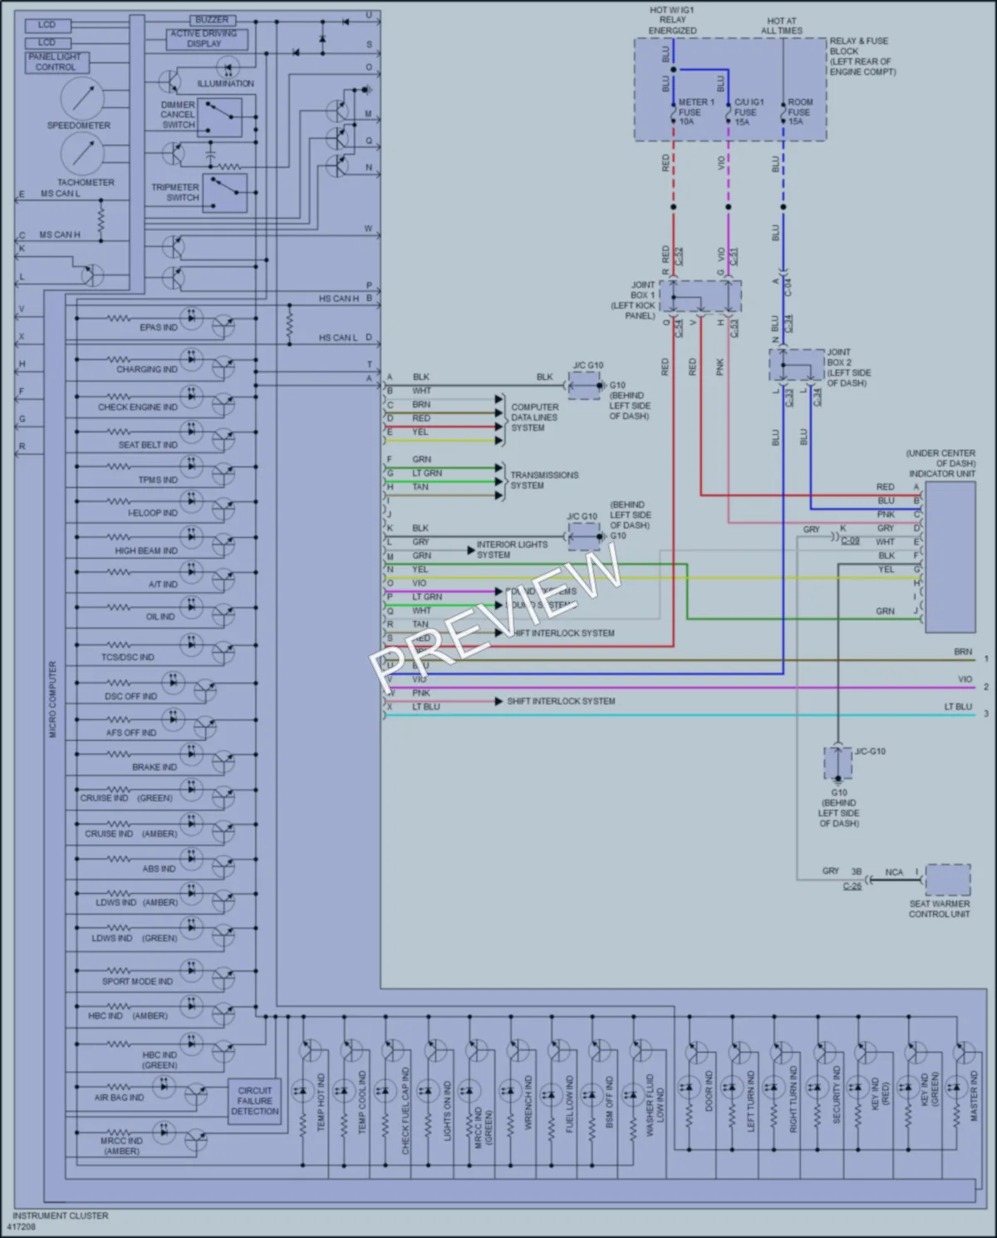Select the RELAY & FUSE BLOCK label
The height and width of the screenshot is (1238, 997).
click(862, 57)
